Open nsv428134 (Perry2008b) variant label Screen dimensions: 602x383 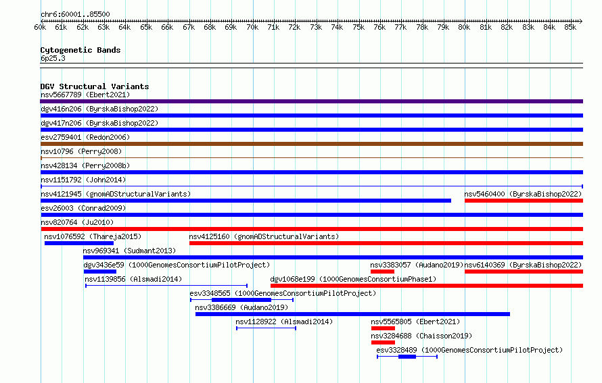[x=85, y=165]
